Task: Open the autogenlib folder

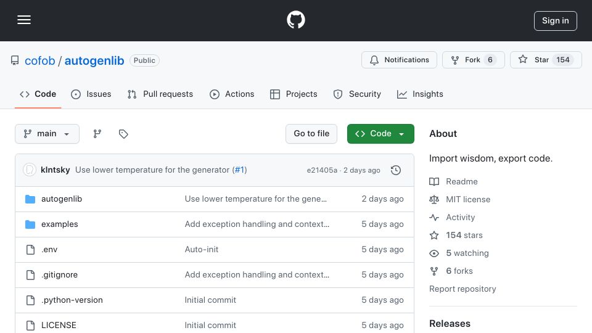Action: pyautogui.click(x=62, y=199)
